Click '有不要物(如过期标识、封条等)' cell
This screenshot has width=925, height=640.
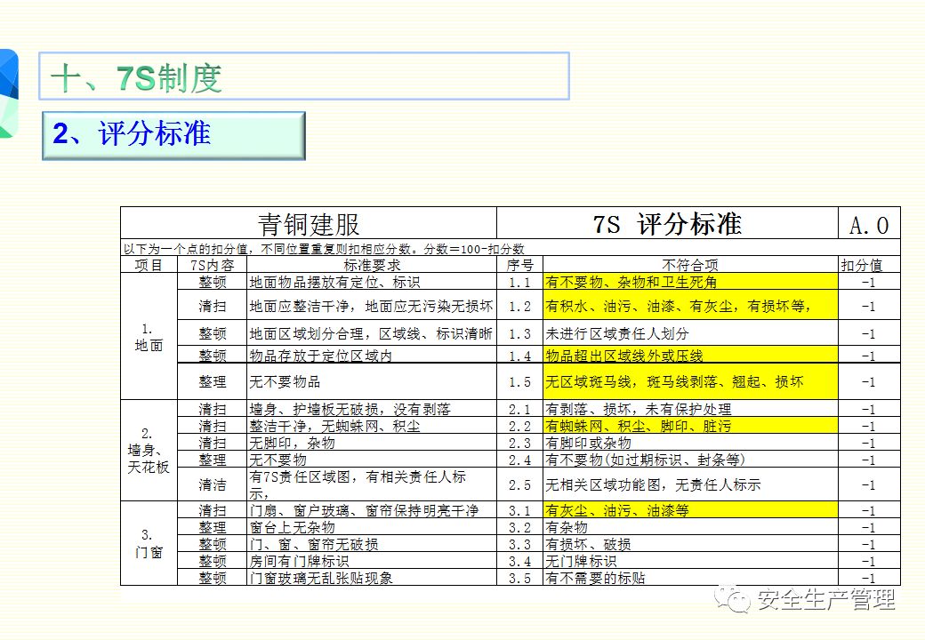690,460
